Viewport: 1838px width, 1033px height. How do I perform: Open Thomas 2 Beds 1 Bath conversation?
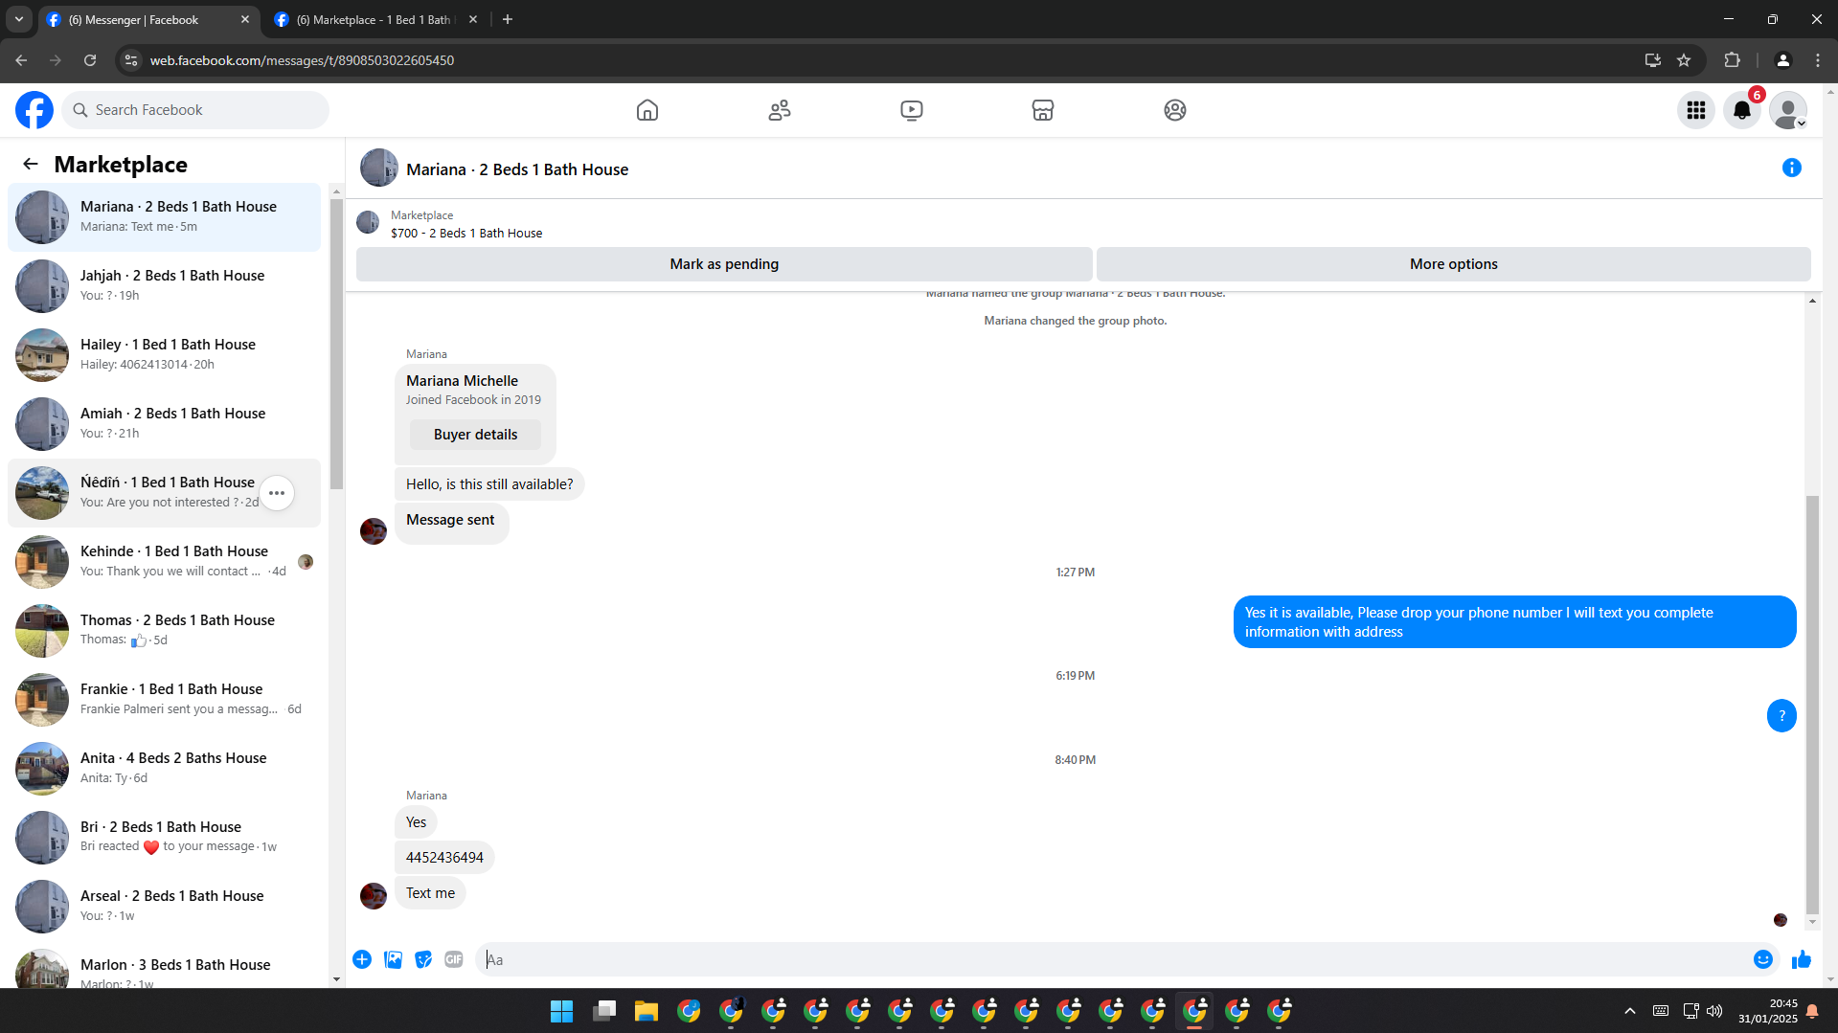pyautogui.click(x=165, y=631)
